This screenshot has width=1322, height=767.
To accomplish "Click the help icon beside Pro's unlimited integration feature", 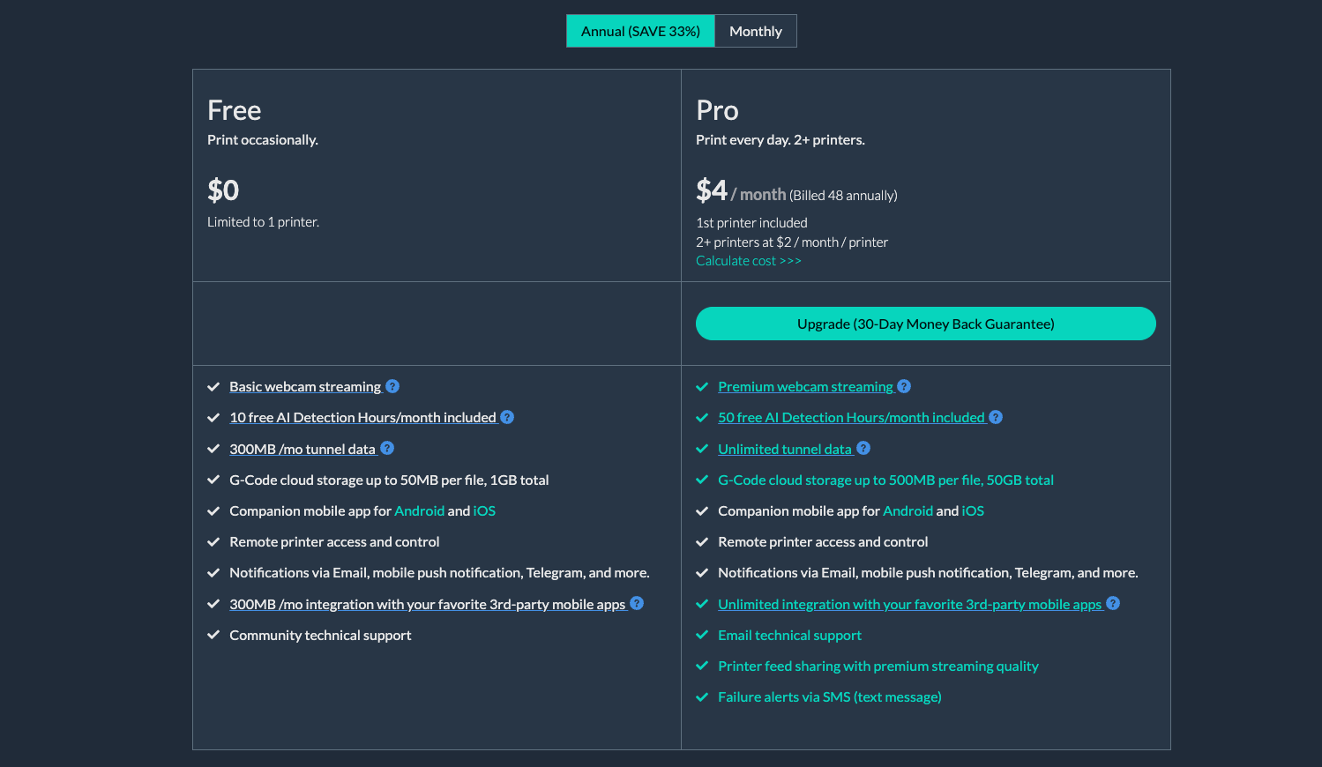I will (1114, 604).
